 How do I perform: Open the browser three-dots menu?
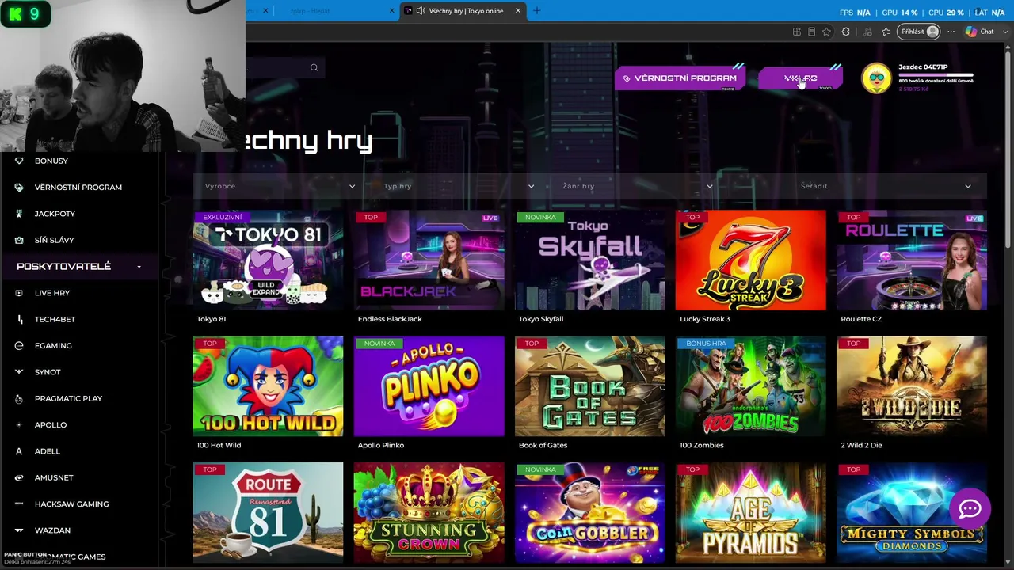click(951, 32)
